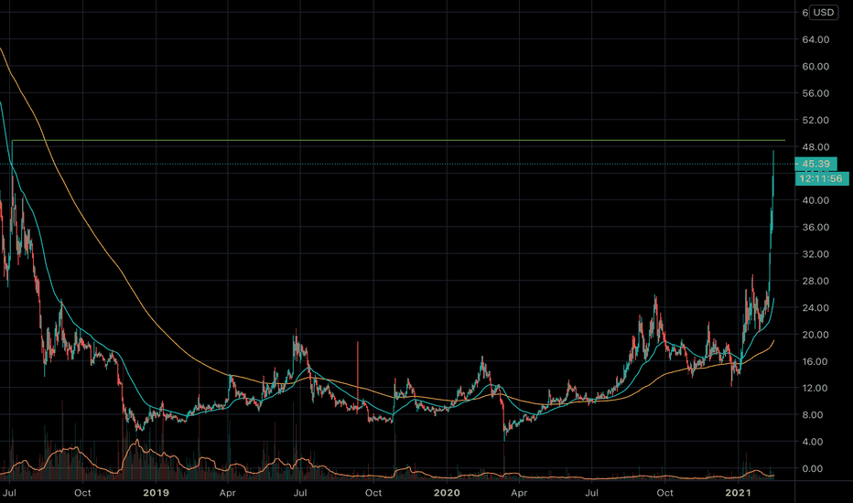The image size is (853, 503).
Task: Click the 16.00 price axis label
Action: [x=815, y=361]
